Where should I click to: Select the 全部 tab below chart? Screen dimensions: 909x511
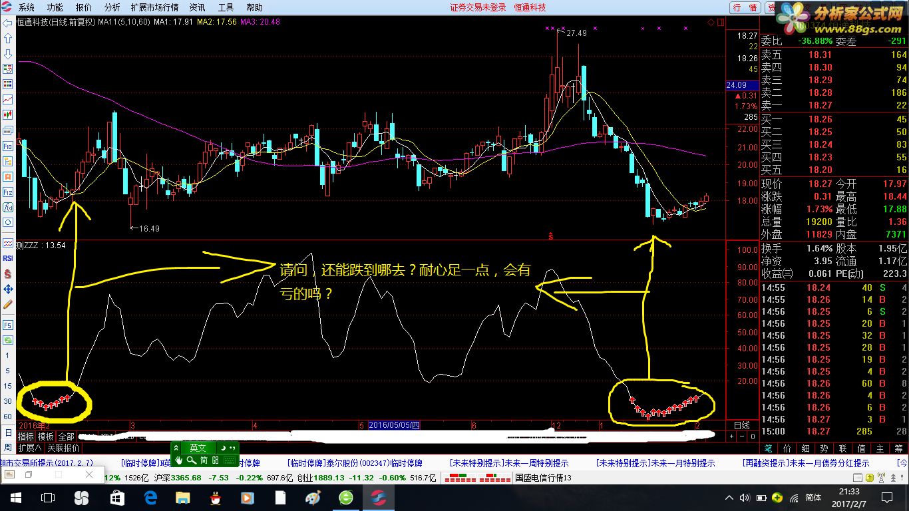[66, 437]
